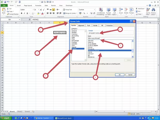Click the Windows Start button
The height and width of the screenshot is (120, 160).
coord(6,118)
